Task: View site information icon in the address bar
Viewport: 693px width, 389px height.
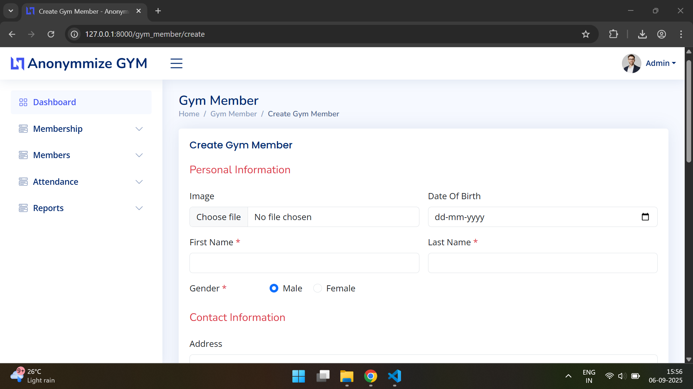Action: point(74,34)
